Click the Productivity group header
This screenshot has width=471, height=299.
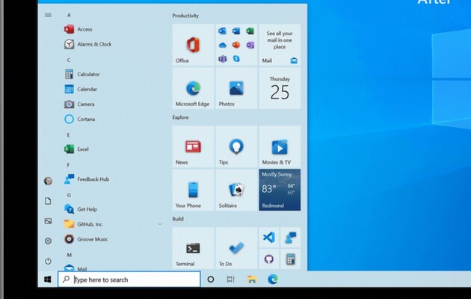tap(185, 16)
